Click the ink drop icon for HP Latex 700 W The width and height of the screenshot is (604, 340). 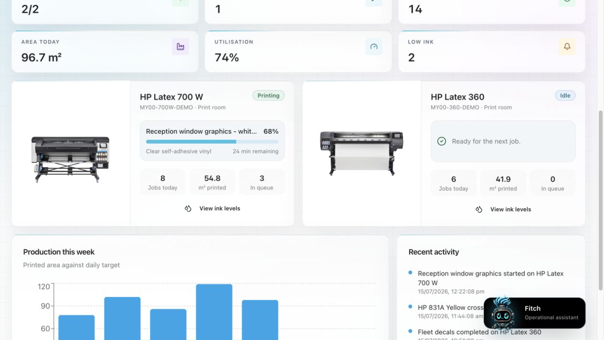pos(188,209)
